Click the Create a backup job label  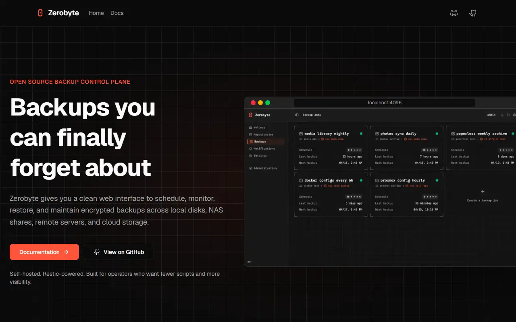[483, 200]
